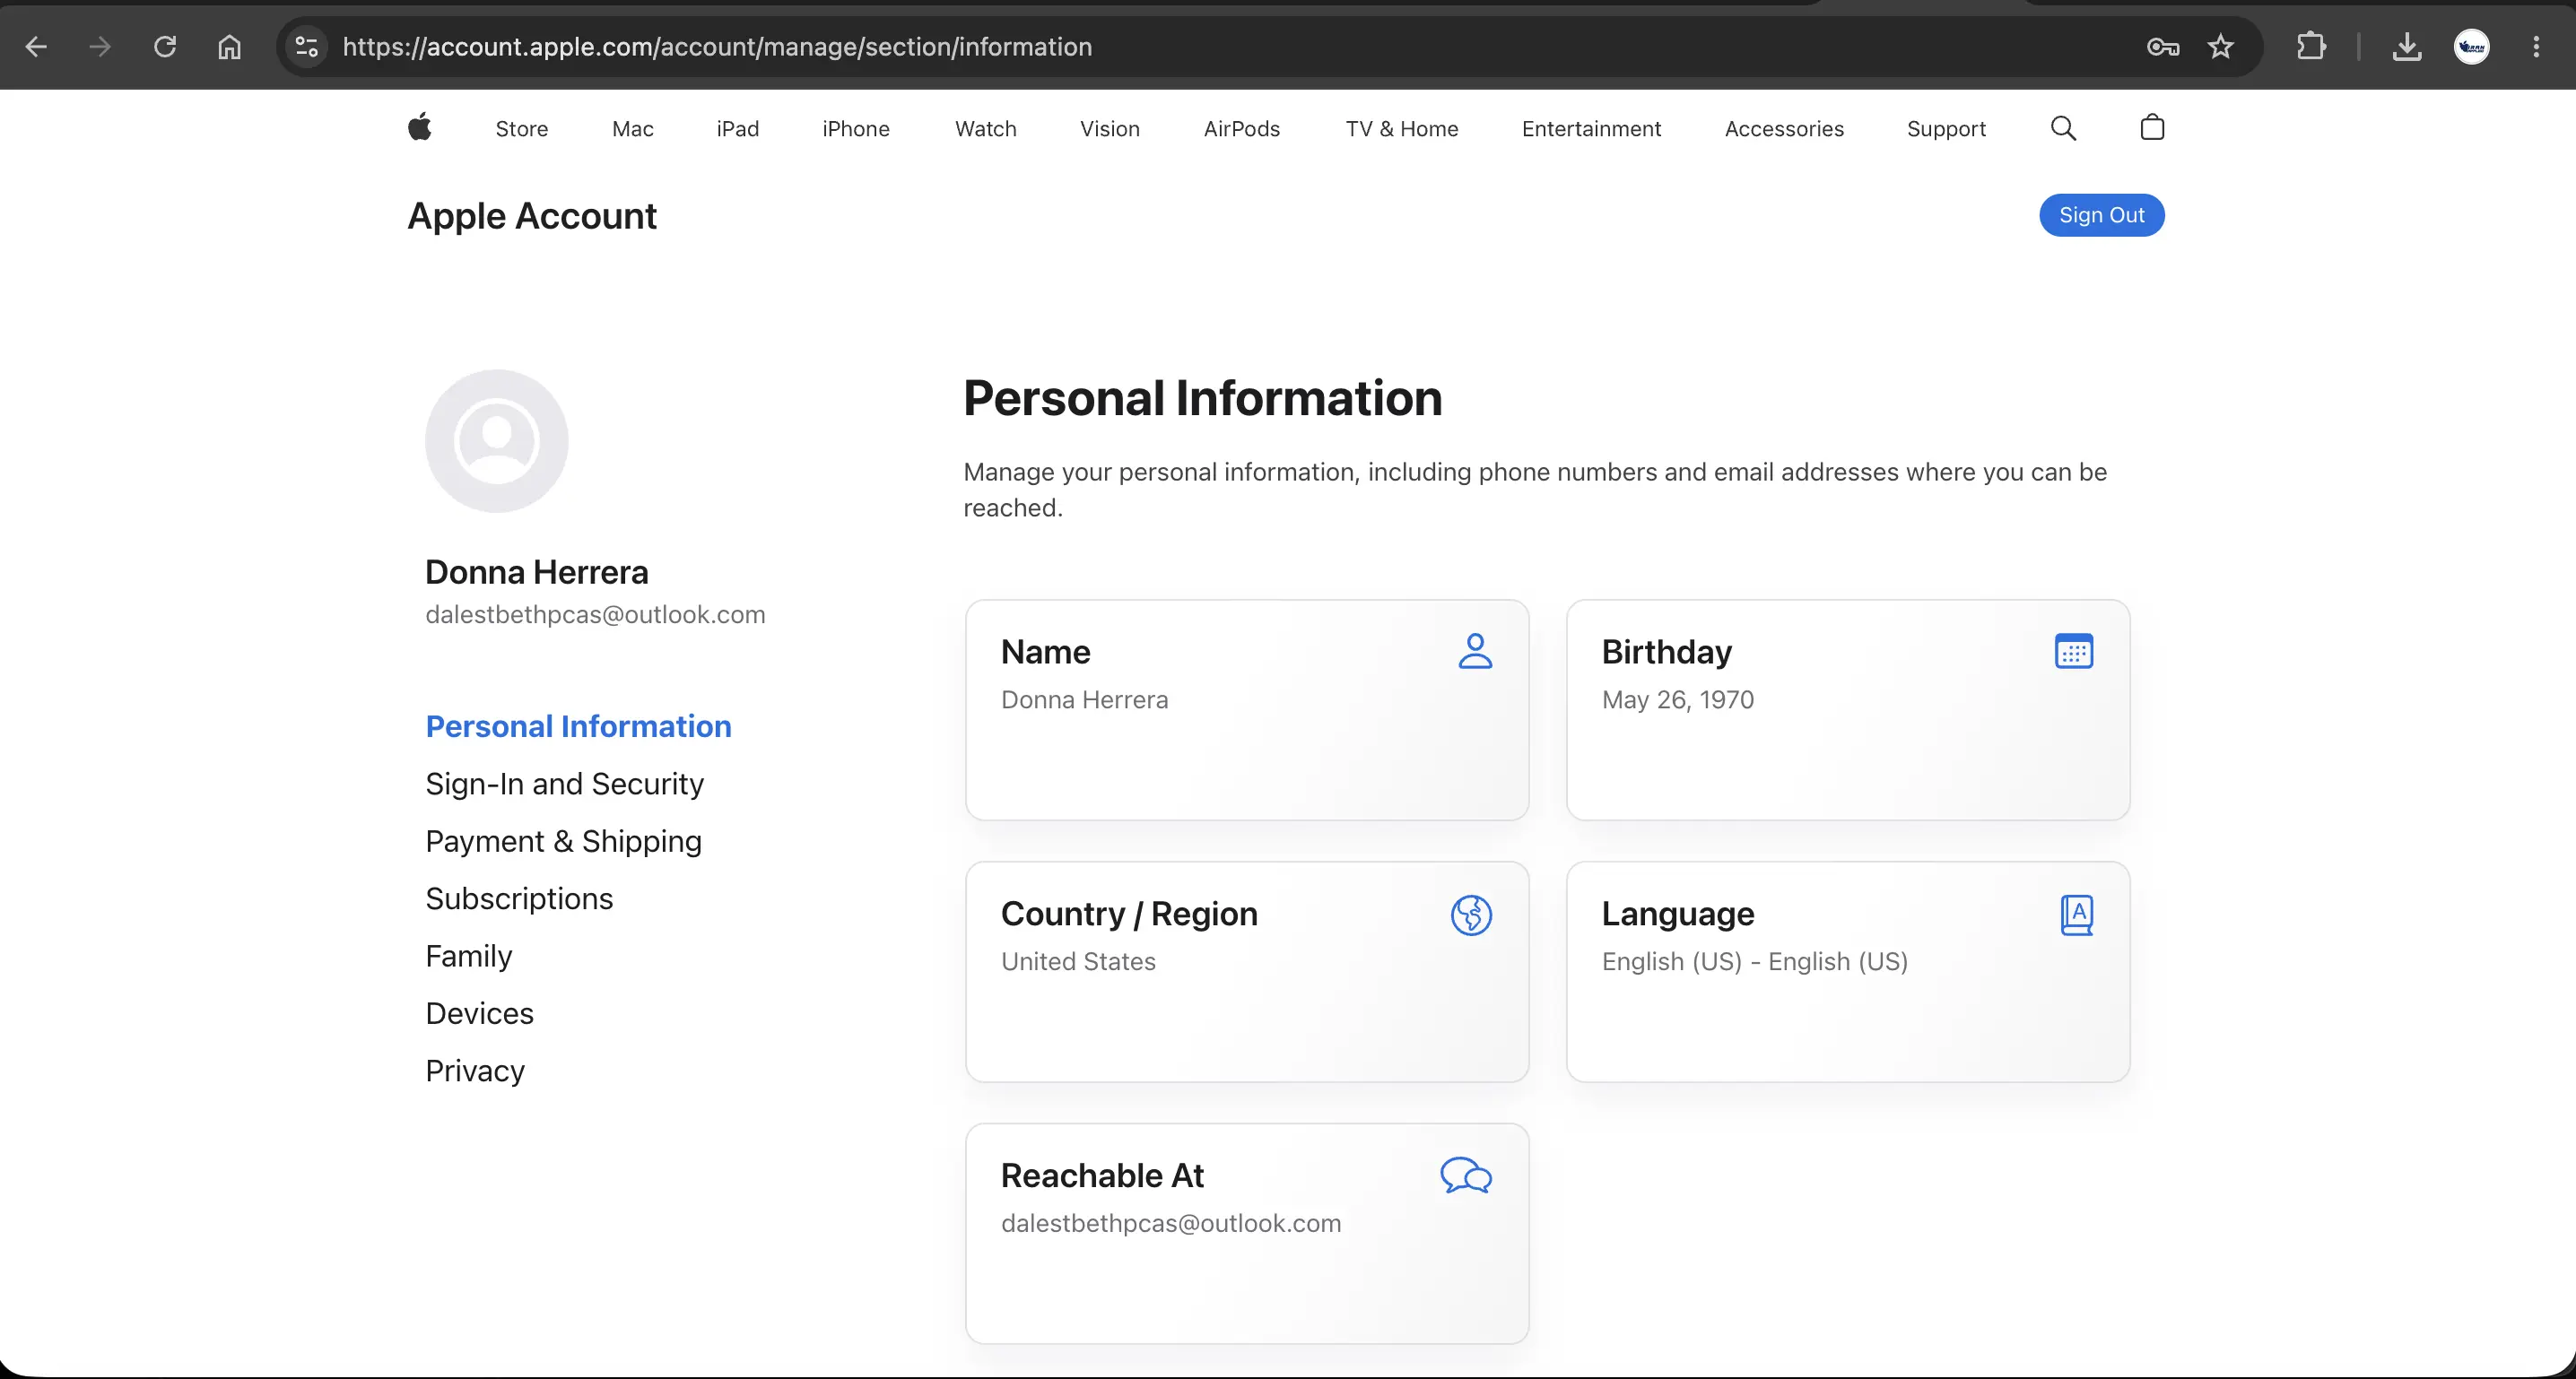Viewport: 2576px width, 1379px height.
Task: Open the Store menu item
Action: (x=522, y=129)
